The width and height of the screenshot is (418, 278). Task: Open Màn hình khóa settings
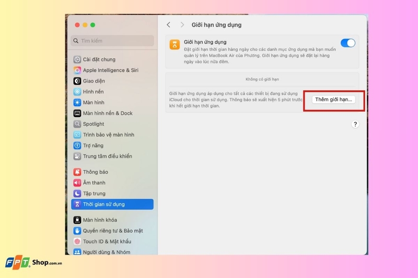(x=112, y=220)
